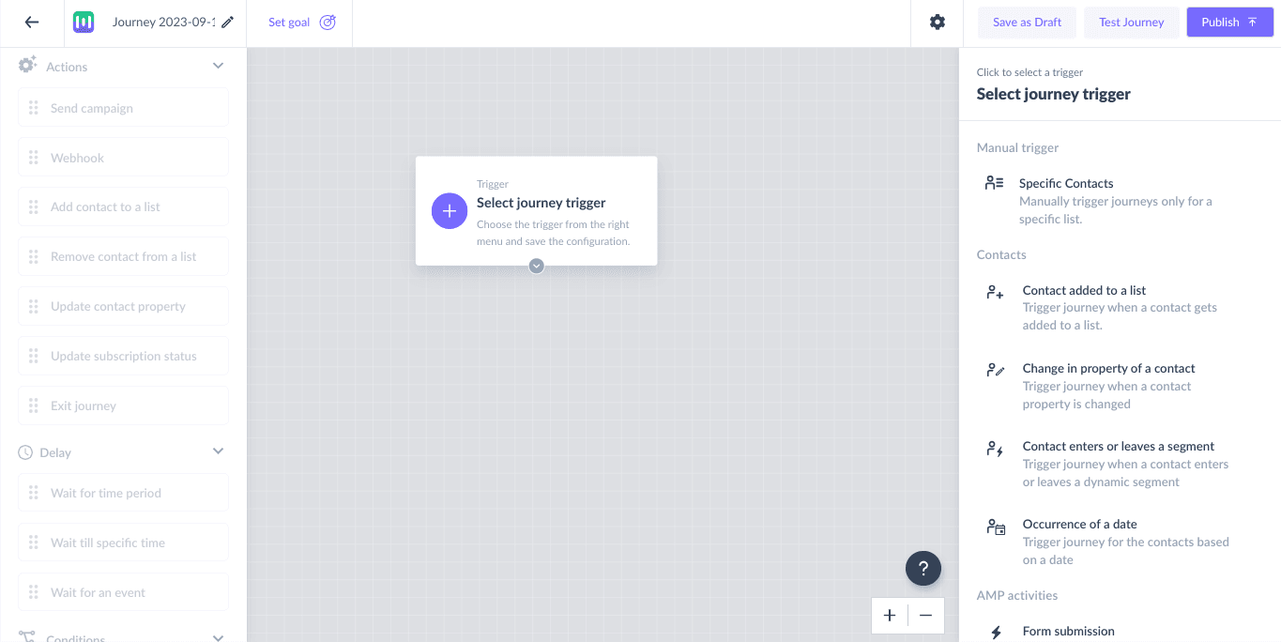Collapse the Delay section
Viewport: 1281px width, 642px height.
click(217, 451)
